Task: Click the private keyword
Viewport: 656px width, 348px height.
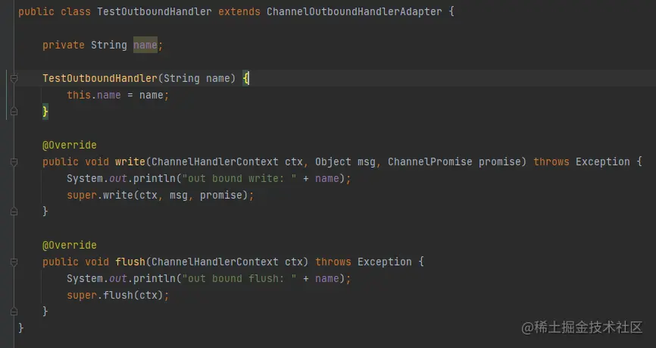Action: 63,45
